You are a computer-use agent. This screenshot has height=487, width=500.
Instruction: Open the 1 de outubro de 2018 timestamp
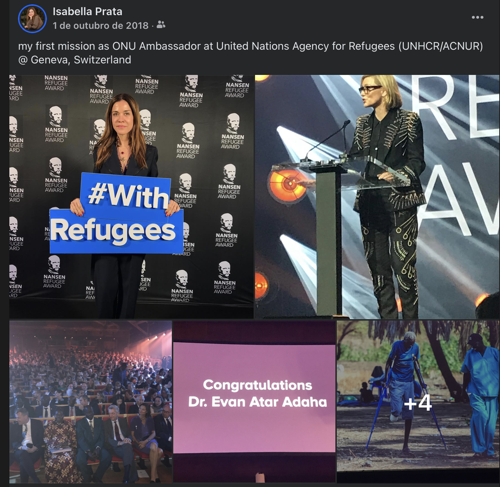click(x=101, y=26)
